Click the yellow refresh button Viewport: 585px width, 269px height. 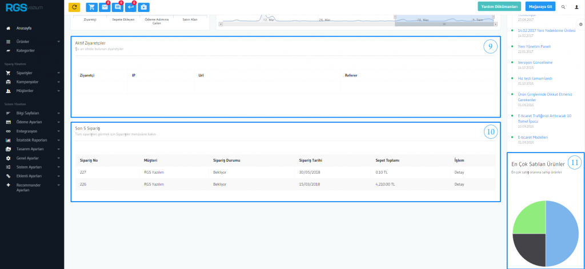click(74, 7)
